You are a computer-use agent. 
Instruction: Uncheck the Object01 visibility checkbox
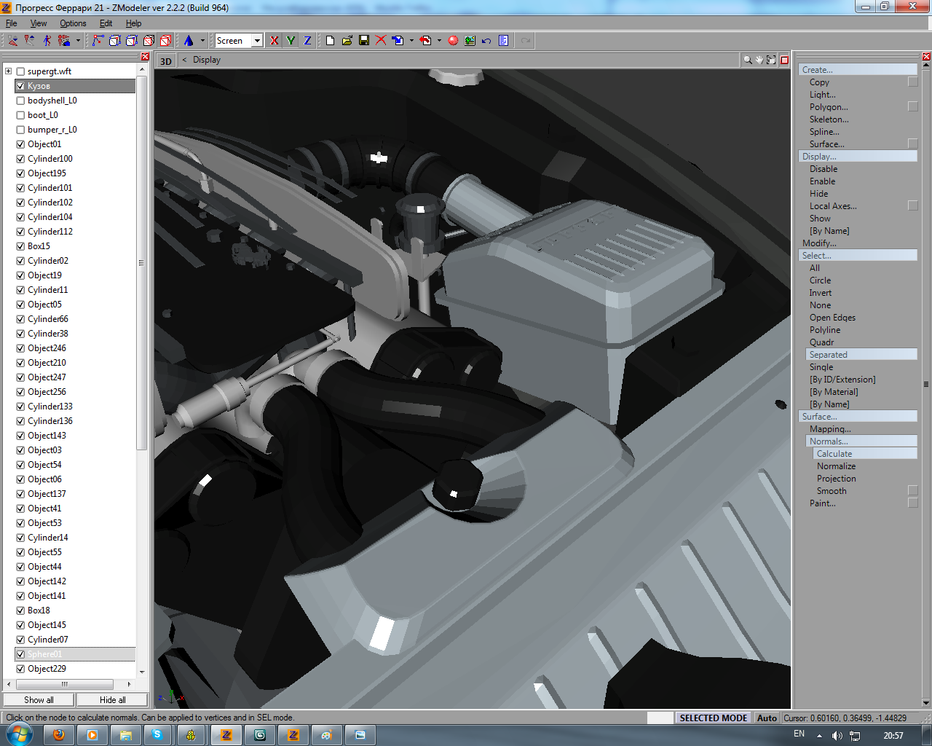pos(20,144)
